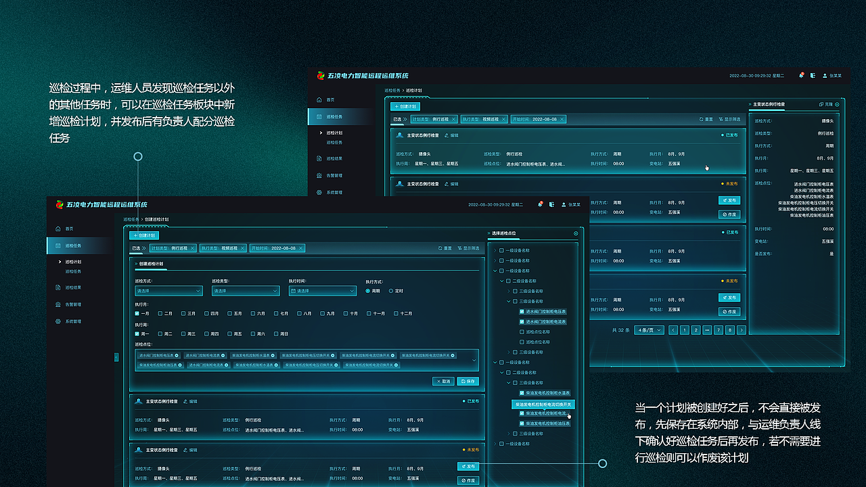The height and width of the screenshot is (487, 866).
Task: Check 周日 weekday checkbox
Action: click(x=276, y=333)
